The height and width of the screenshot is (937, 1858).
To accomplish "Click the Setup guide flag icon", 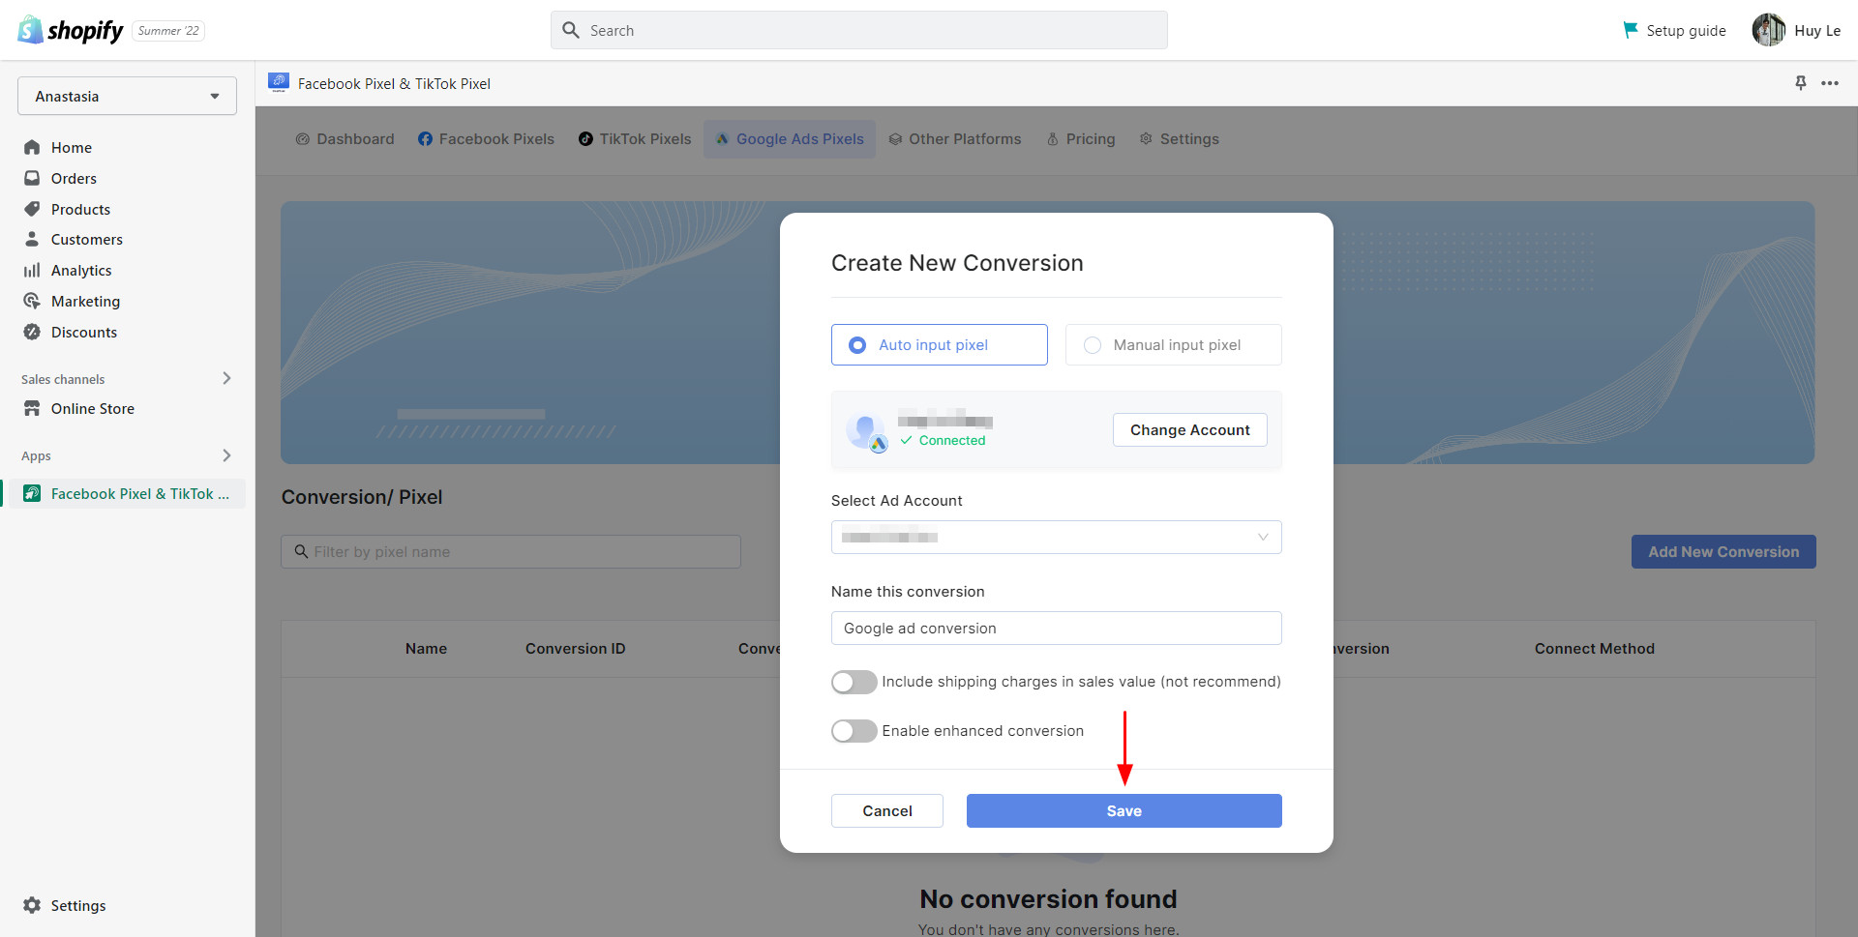I will 1631,30.
